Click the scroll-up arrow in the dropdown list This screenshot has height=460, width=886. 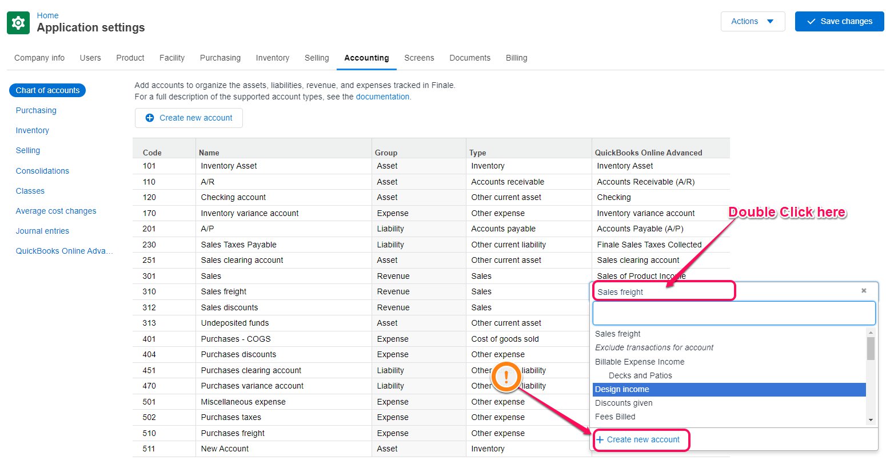[x=871, y=333]
